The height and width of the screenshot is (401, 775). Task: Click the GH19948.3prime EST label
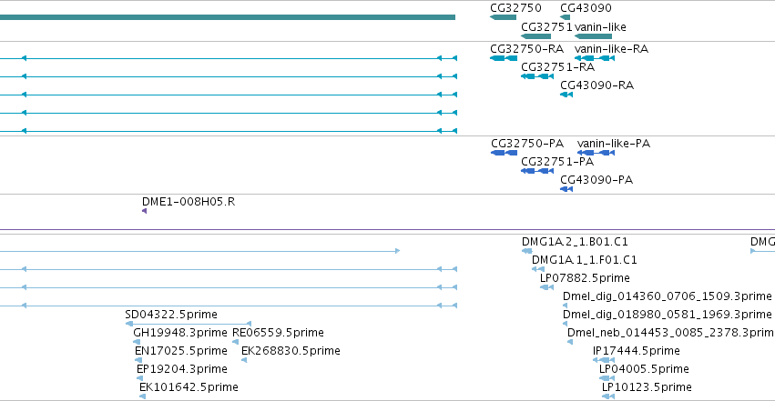pyautogui.click(x=180, y=333)
